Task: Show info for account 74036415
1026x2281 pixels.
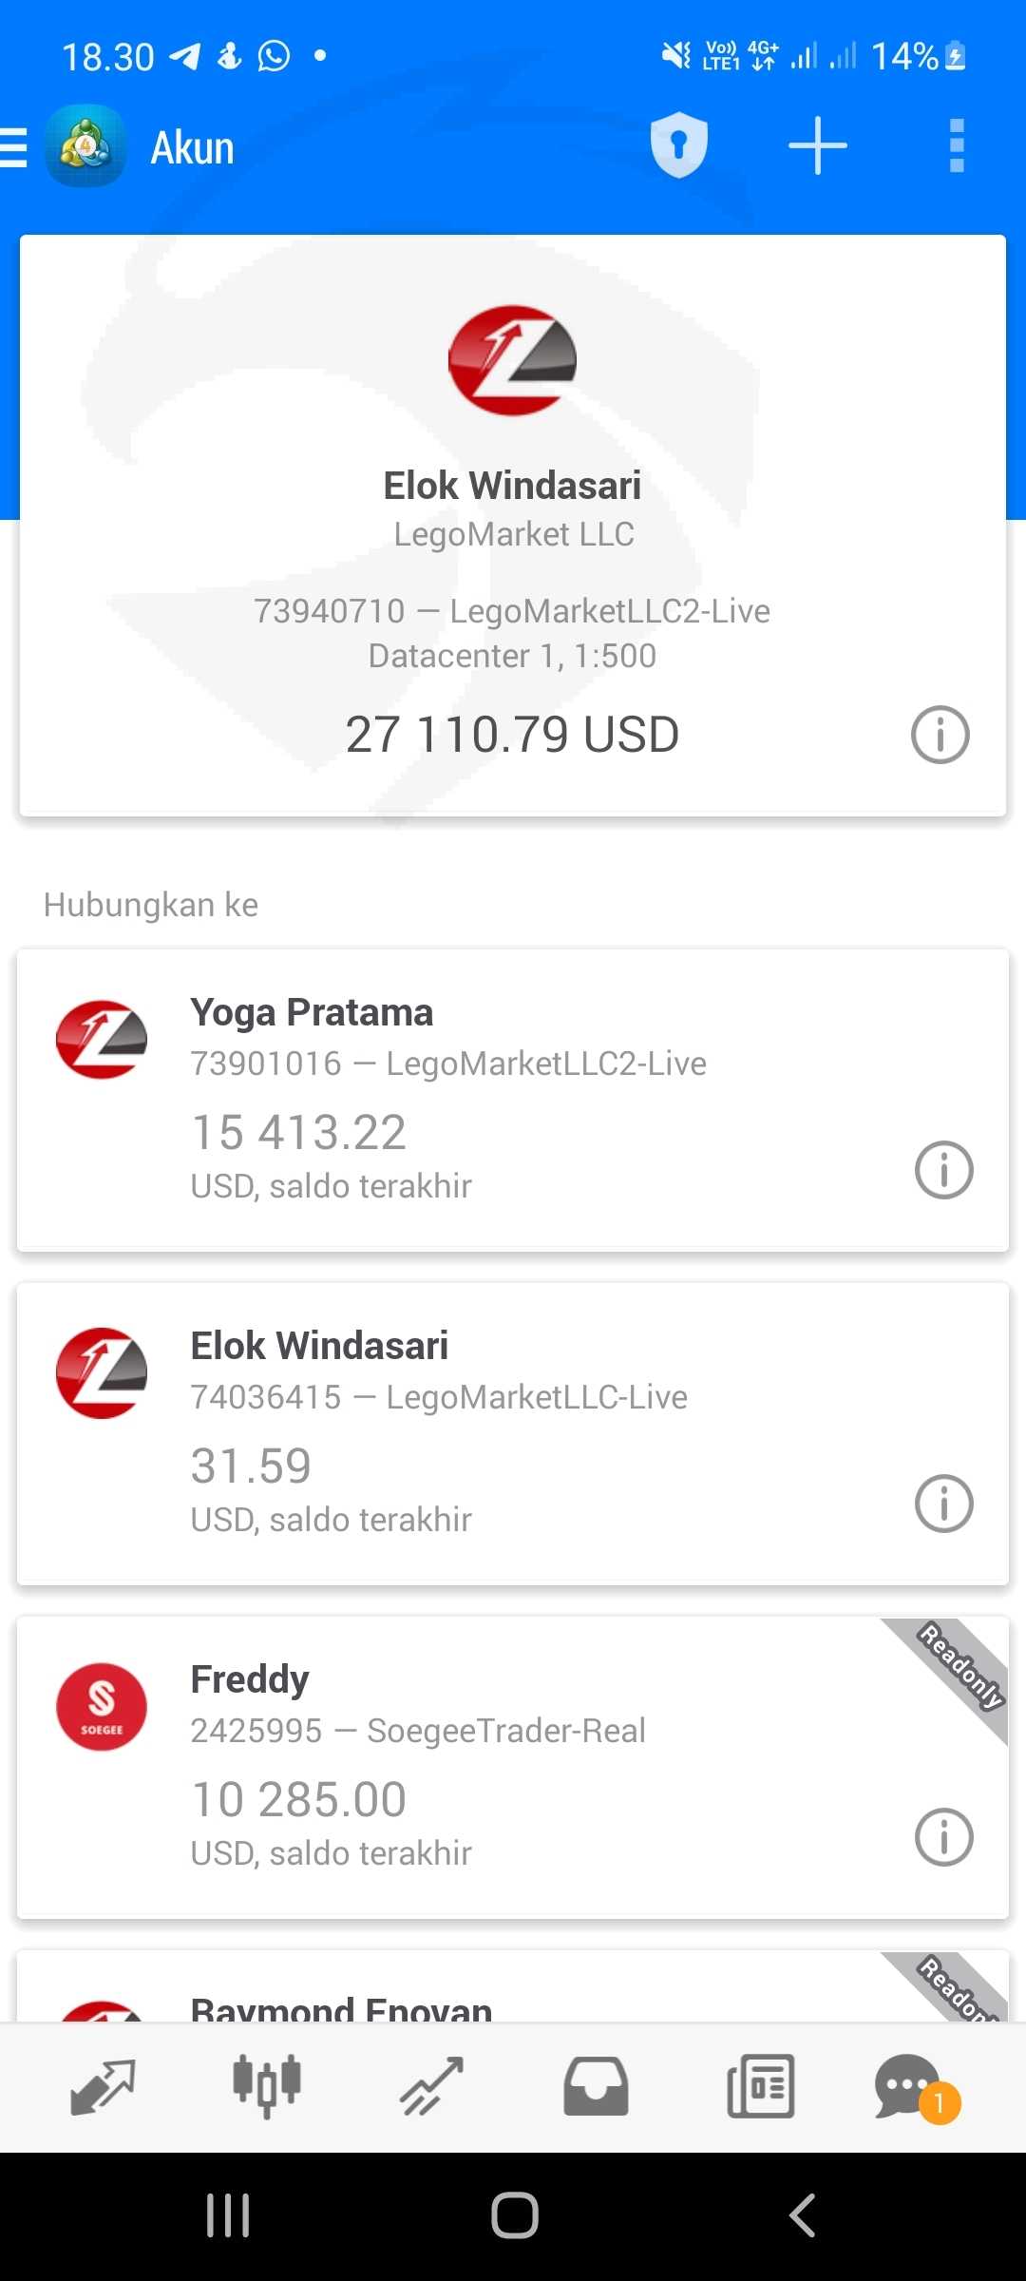Action: [943, 1503]
